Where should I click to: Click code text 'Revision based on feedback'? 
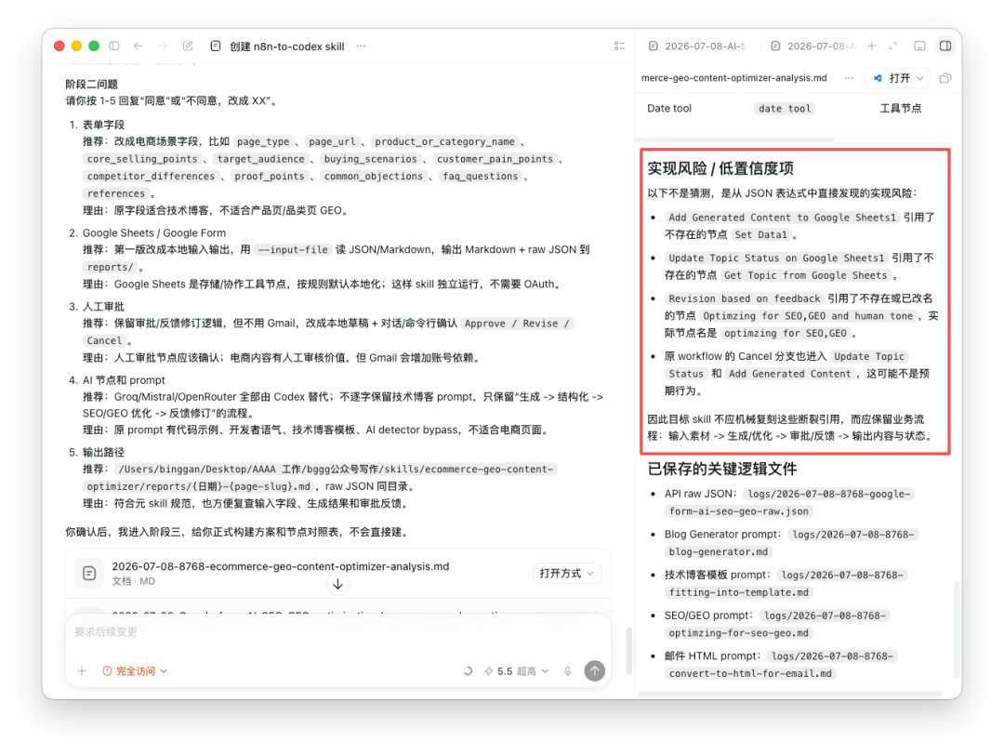click(x=744, y=298)
